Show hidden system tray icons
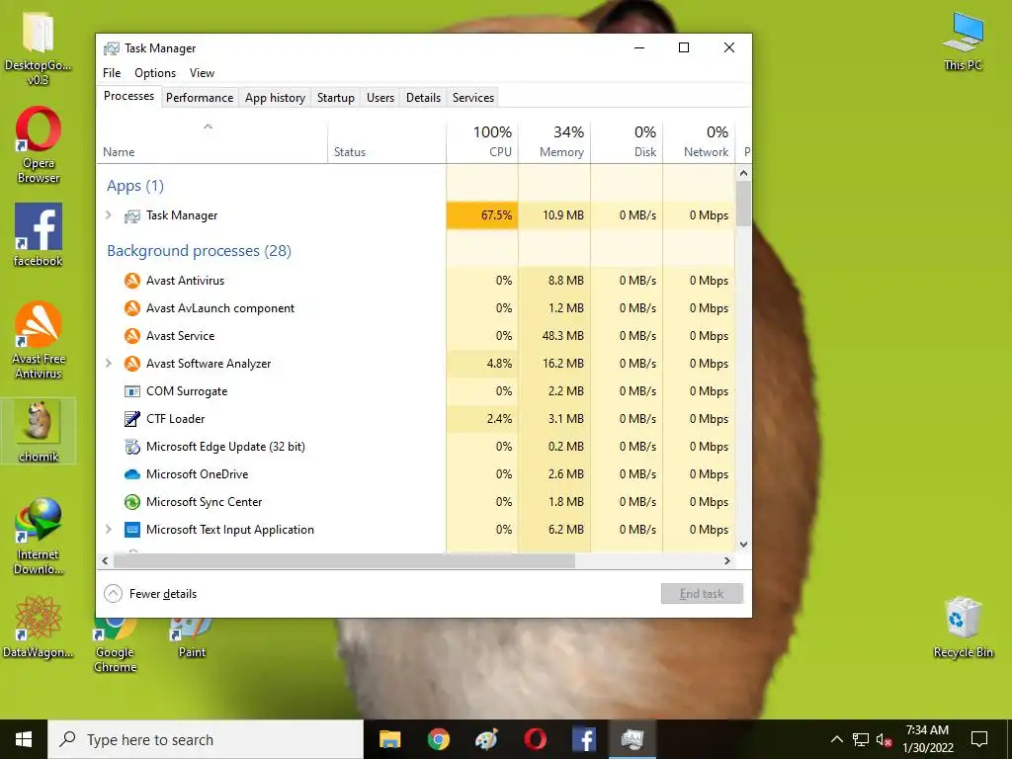The width and height of the screenshot is (1012, 759). click(836, 739)
